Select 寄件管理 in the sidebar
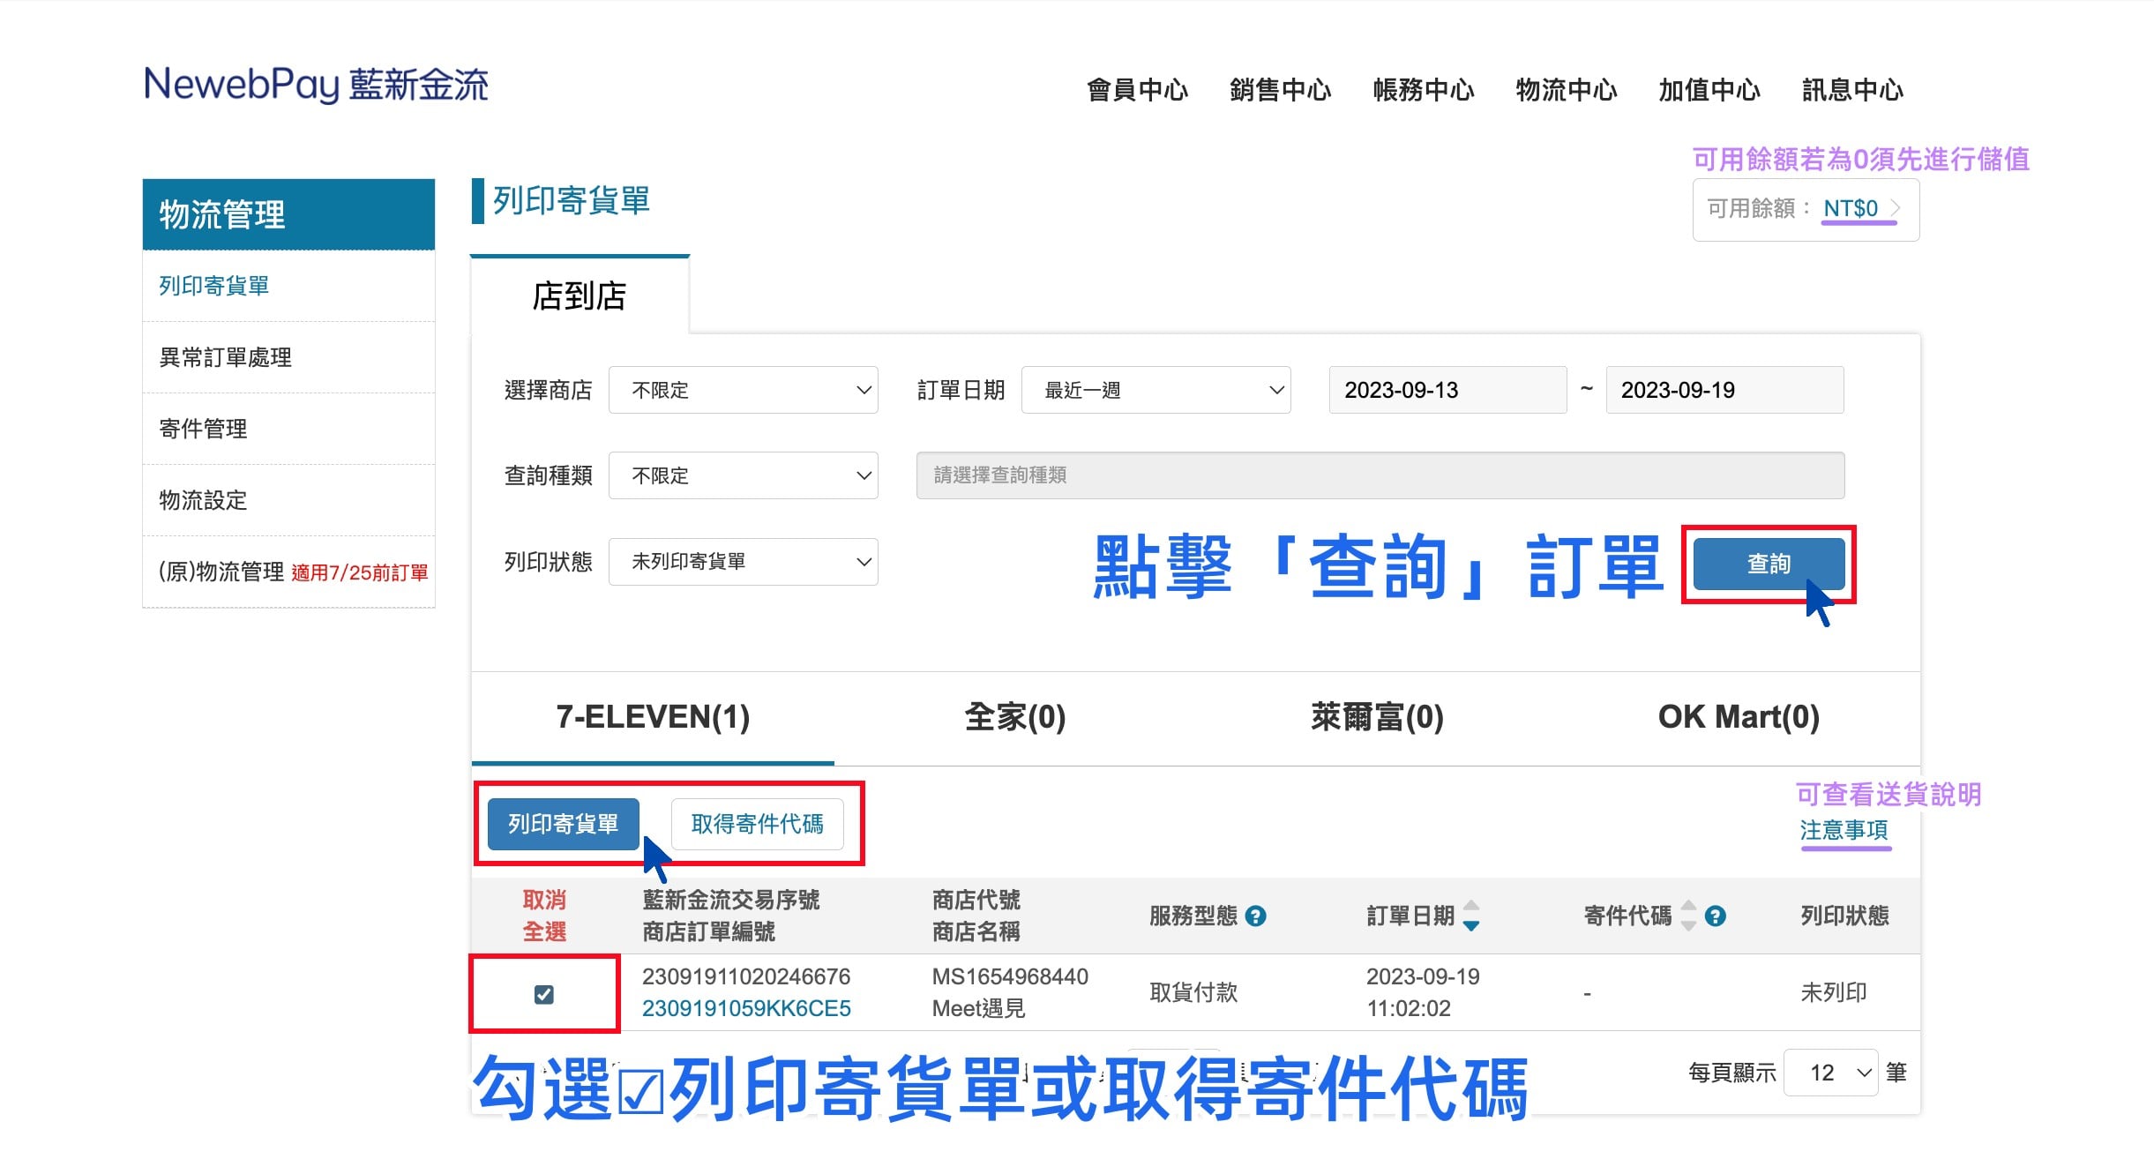This screenshot has width=2154, height=1159. pyautogui.click(x=289, y=429)
